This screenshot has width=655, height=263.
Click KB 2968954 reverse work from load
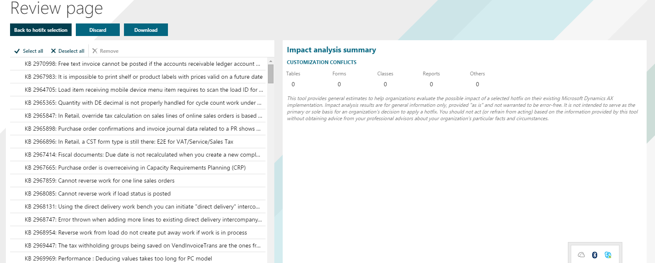tap(136, 232)
